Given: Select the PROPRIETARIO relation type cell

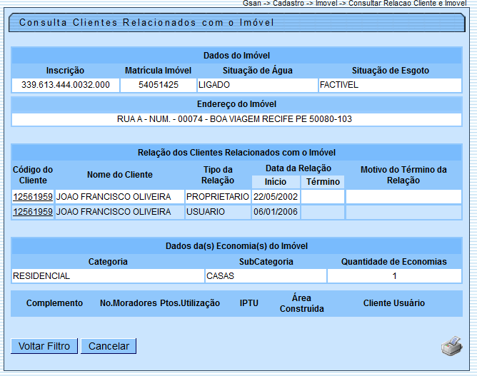Looking at the screenshot, I should (x=218, y=196).
